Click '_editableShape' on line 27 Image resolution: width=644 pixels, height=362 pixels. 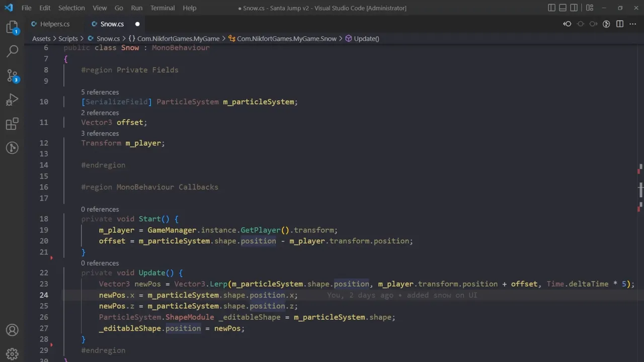[130, 328]
